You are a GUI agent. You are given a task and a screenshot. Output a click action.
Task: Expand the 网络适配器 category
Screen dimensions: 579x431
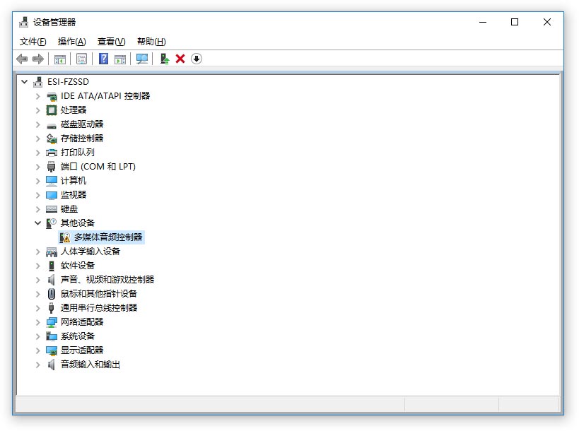tap(37, 322)
